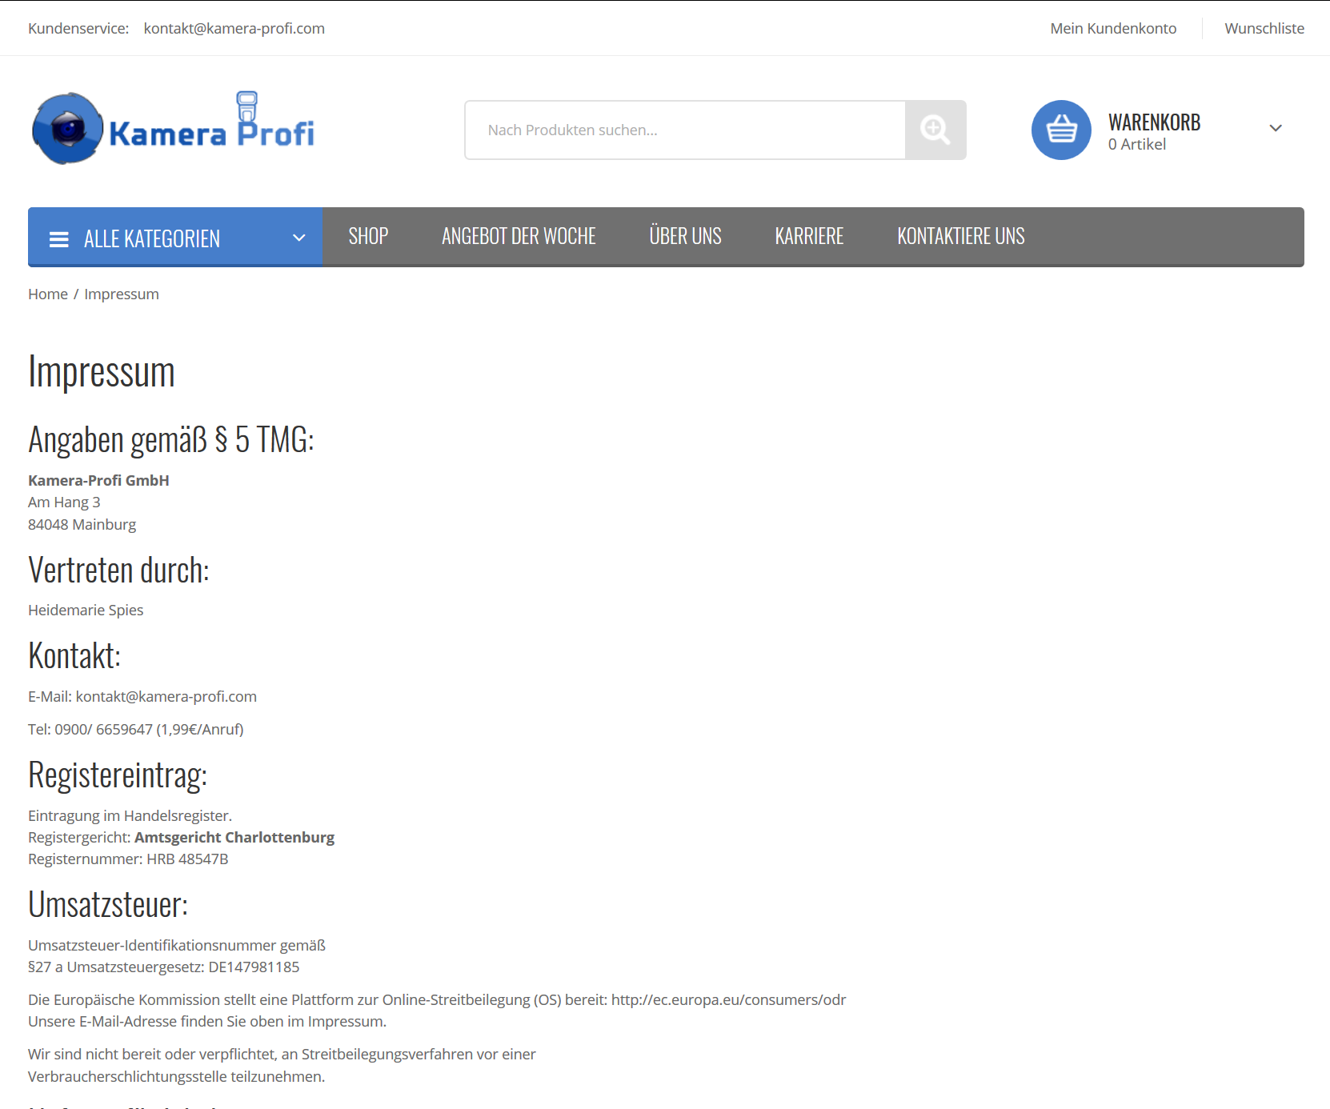Focus the product search field
This screenshot has height=1109, width=1330.
click(685, 130)
